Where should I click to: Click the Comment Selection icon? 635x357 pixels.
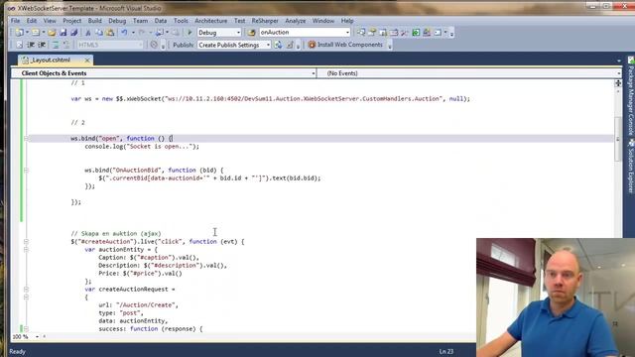point(56,45)
